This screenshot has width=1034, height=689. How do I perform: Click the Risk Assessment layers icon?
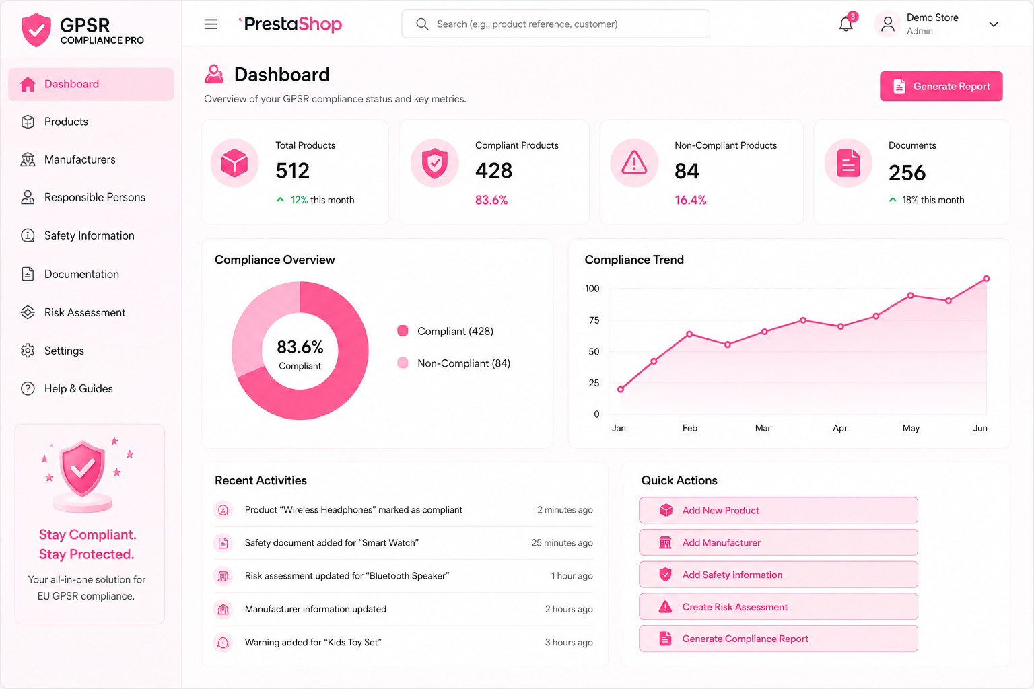tap(28, 312)
